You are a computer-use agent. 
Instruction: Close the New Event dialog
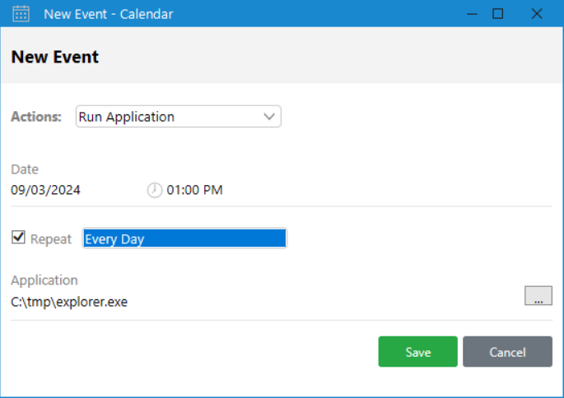pos(537,14)
